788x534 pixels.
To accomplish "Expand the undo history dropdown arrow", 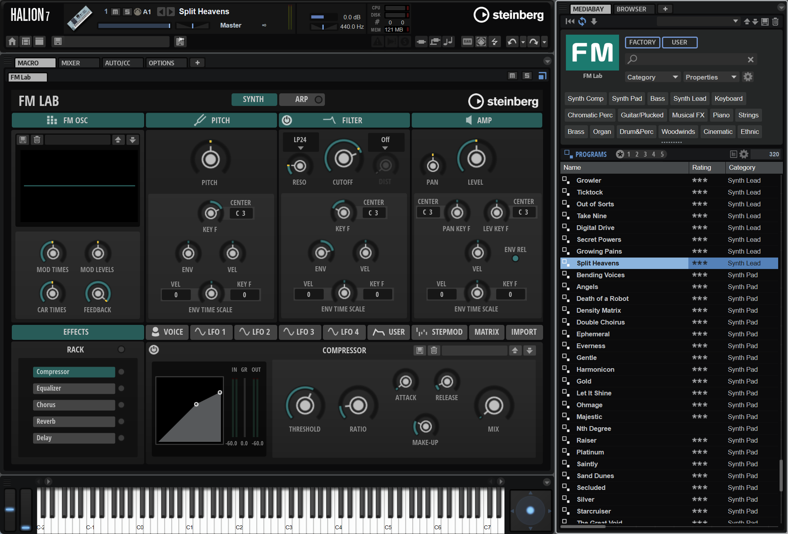I will click(523, 42).
